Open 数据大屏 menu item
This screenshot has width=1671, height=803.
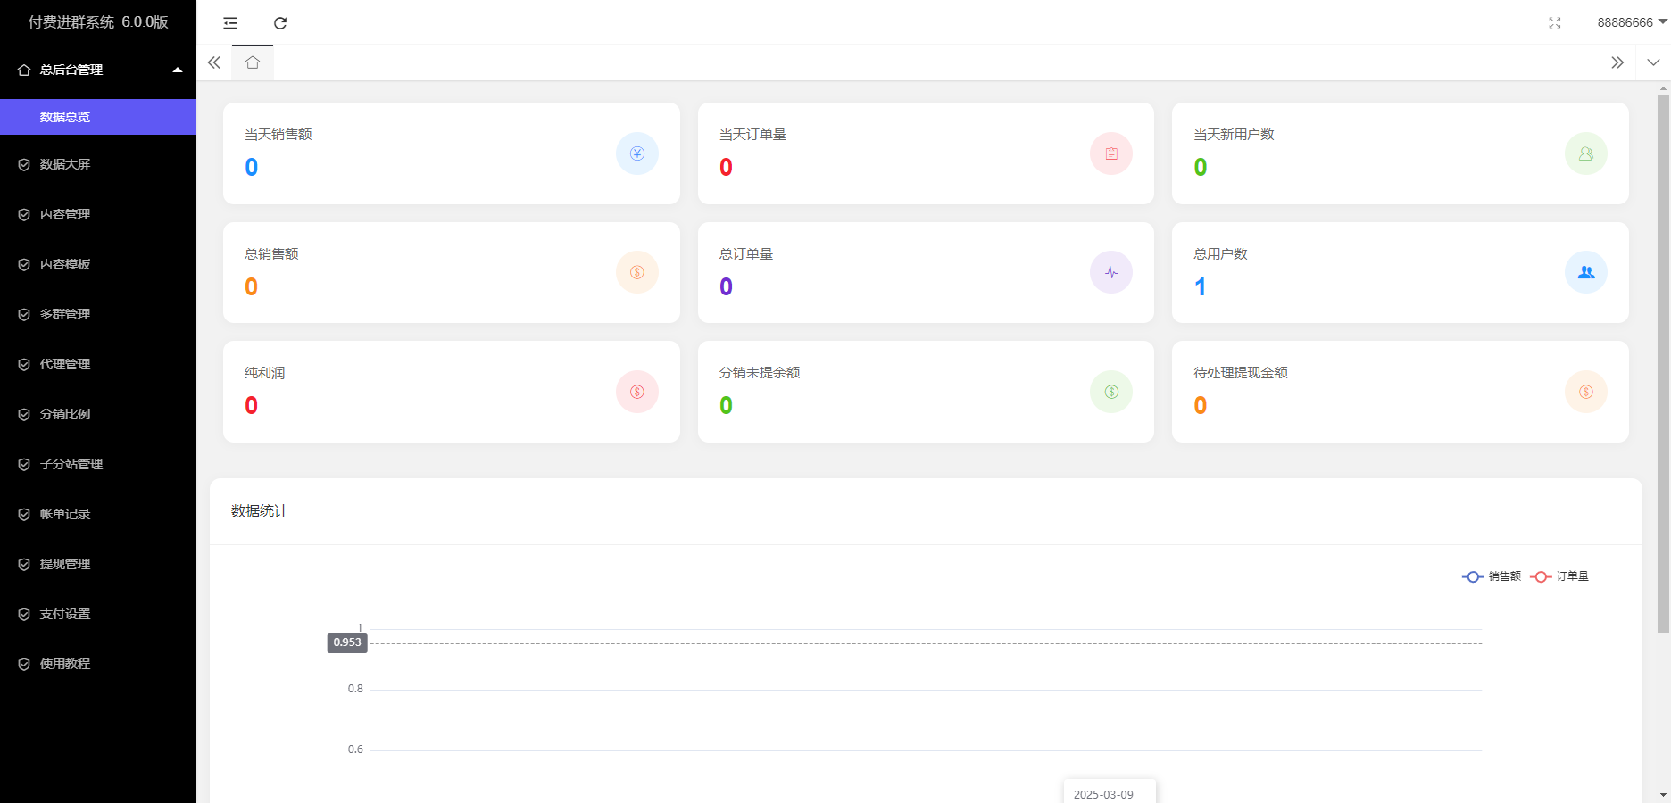98,164
